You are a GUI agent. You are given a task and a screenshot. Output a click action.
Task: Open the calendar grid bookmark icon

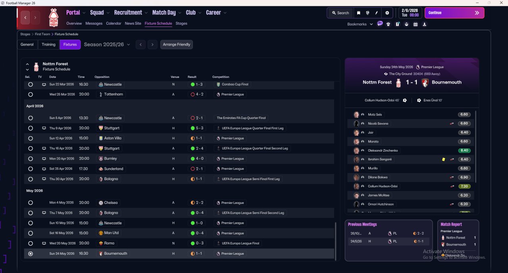tap(416, 24)
